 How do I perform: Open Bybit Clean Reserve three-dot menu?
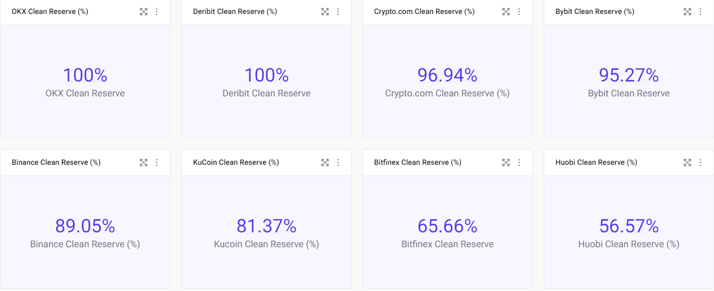[x=700, y=12]
